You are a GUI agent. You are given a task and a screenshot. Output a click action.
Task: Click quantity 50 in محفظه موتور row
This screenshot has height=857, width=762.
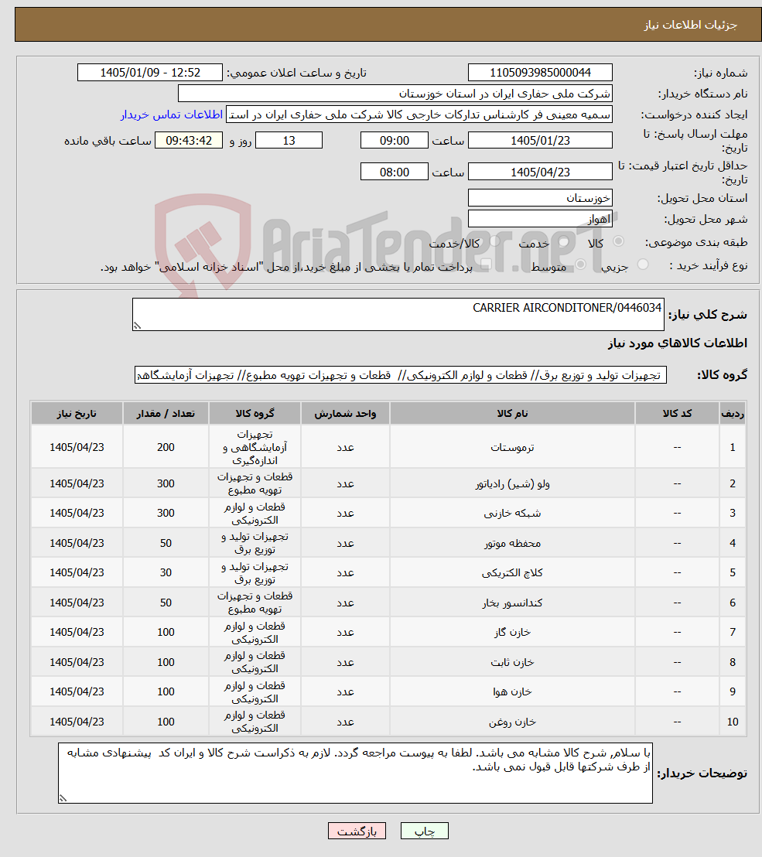pyautogui.click(x=166, y=543)
